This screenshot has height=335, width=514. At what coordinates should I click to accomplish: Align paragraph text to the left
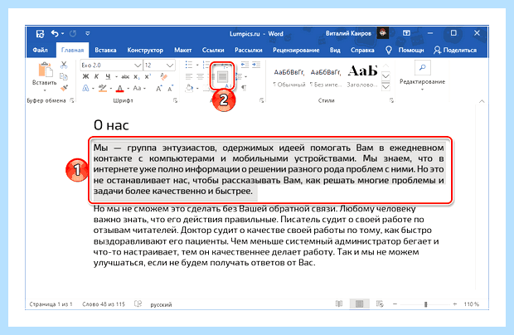pos(189,77)
